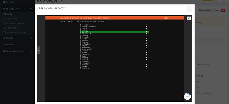Open Společnosti in sidebar
This screenshot has height=104, width=229.
coord(11,28)
